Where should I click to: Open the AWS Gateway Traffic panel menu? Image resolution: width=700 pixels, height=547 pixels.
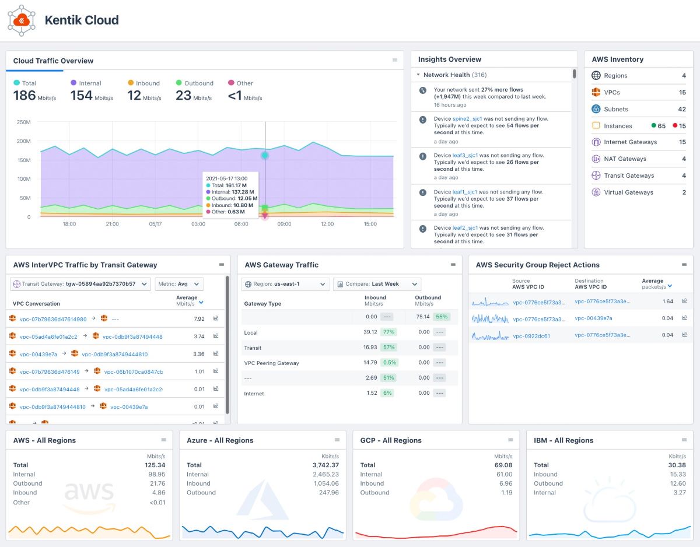[x=454, y=264]
